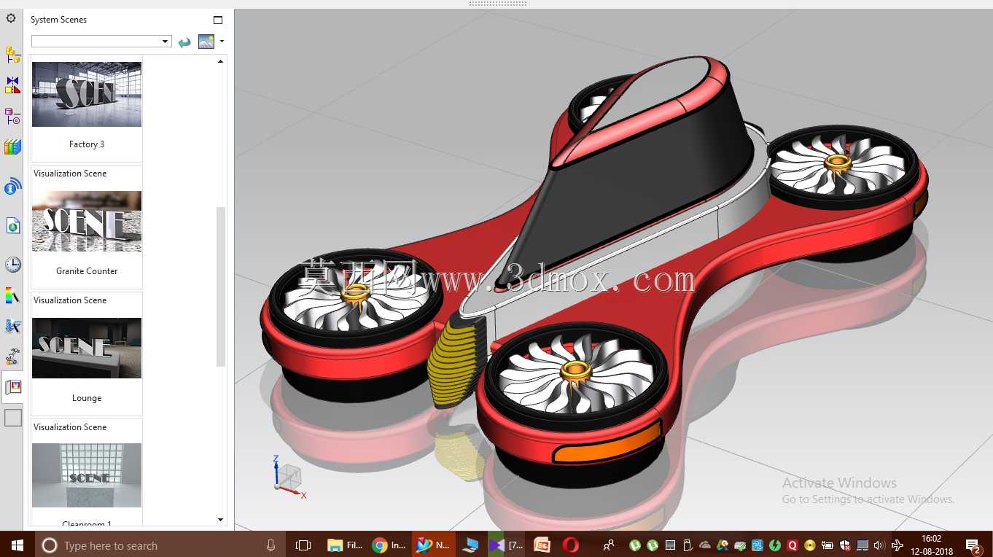The width and height of the screenshot is (993, 557).
Task: Click the teal back arrow in System Scenes
Action: pos(184,42)
